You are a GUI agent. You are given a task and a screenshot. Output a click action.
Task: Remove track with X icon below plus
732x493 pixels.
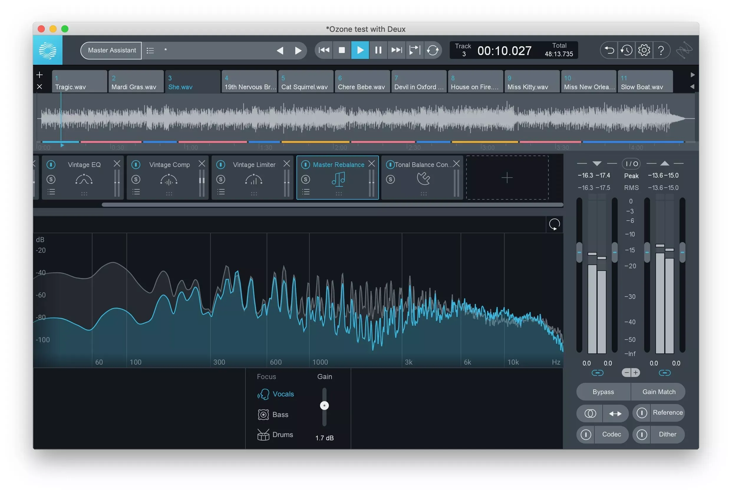[39, 87]
